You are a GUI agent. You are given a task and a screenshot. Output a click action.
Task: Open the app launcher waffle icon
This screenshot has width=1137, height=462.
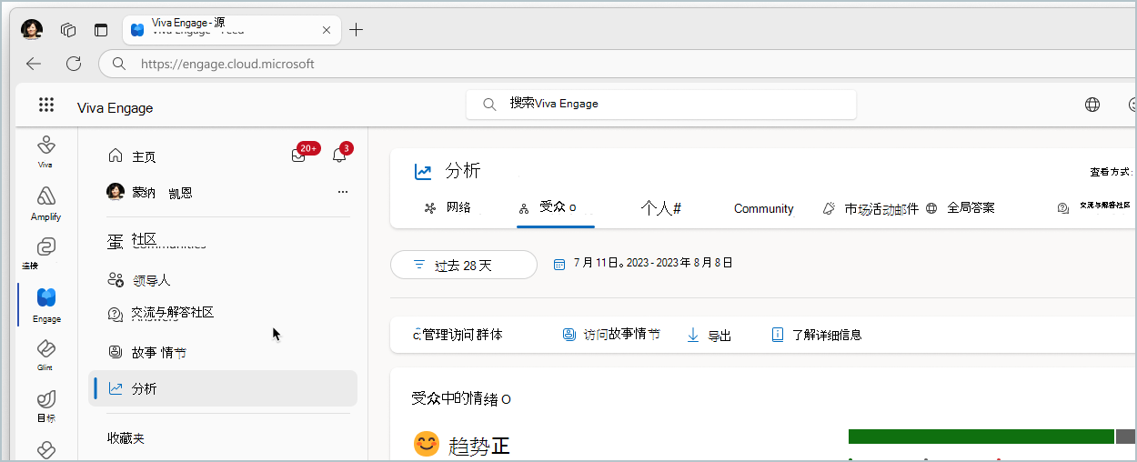click(x=46, y=105)
